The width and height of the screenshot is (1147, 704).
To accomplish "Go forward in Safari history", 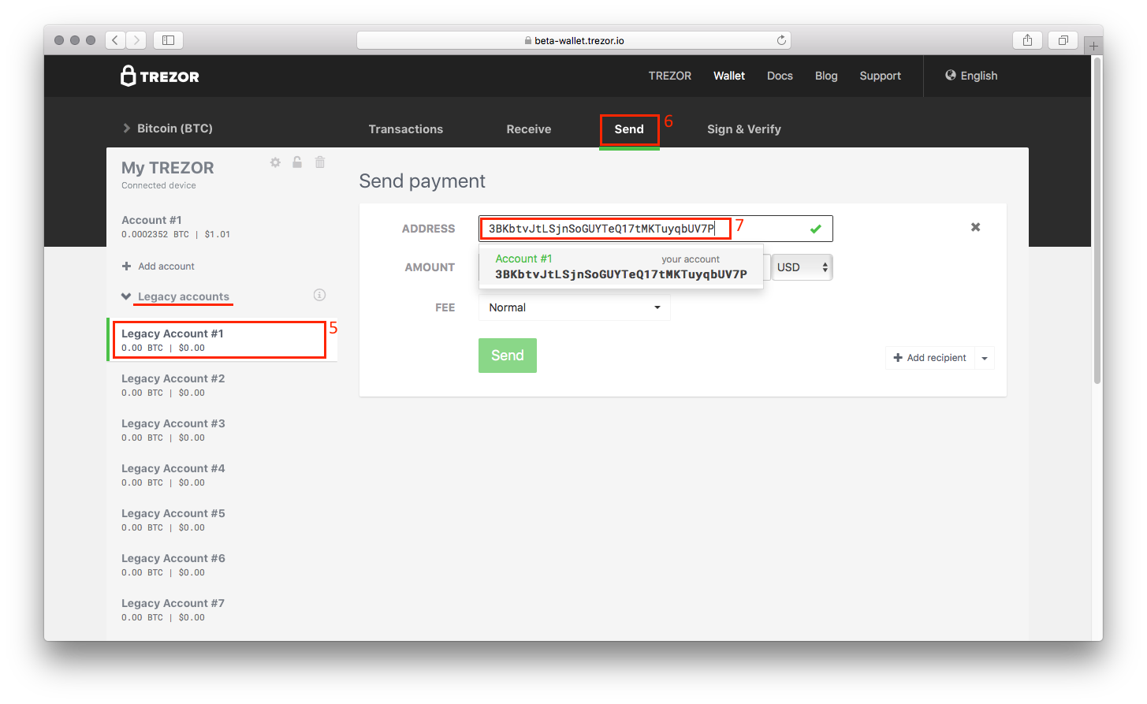I will tap(136, 39).
